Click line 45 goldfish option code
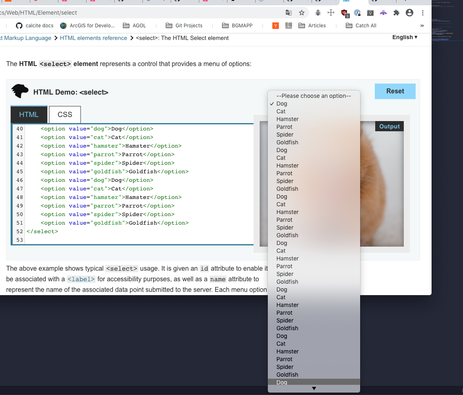Image resolution: width=463 pixels, height=395 pixels. pos(115,172)
